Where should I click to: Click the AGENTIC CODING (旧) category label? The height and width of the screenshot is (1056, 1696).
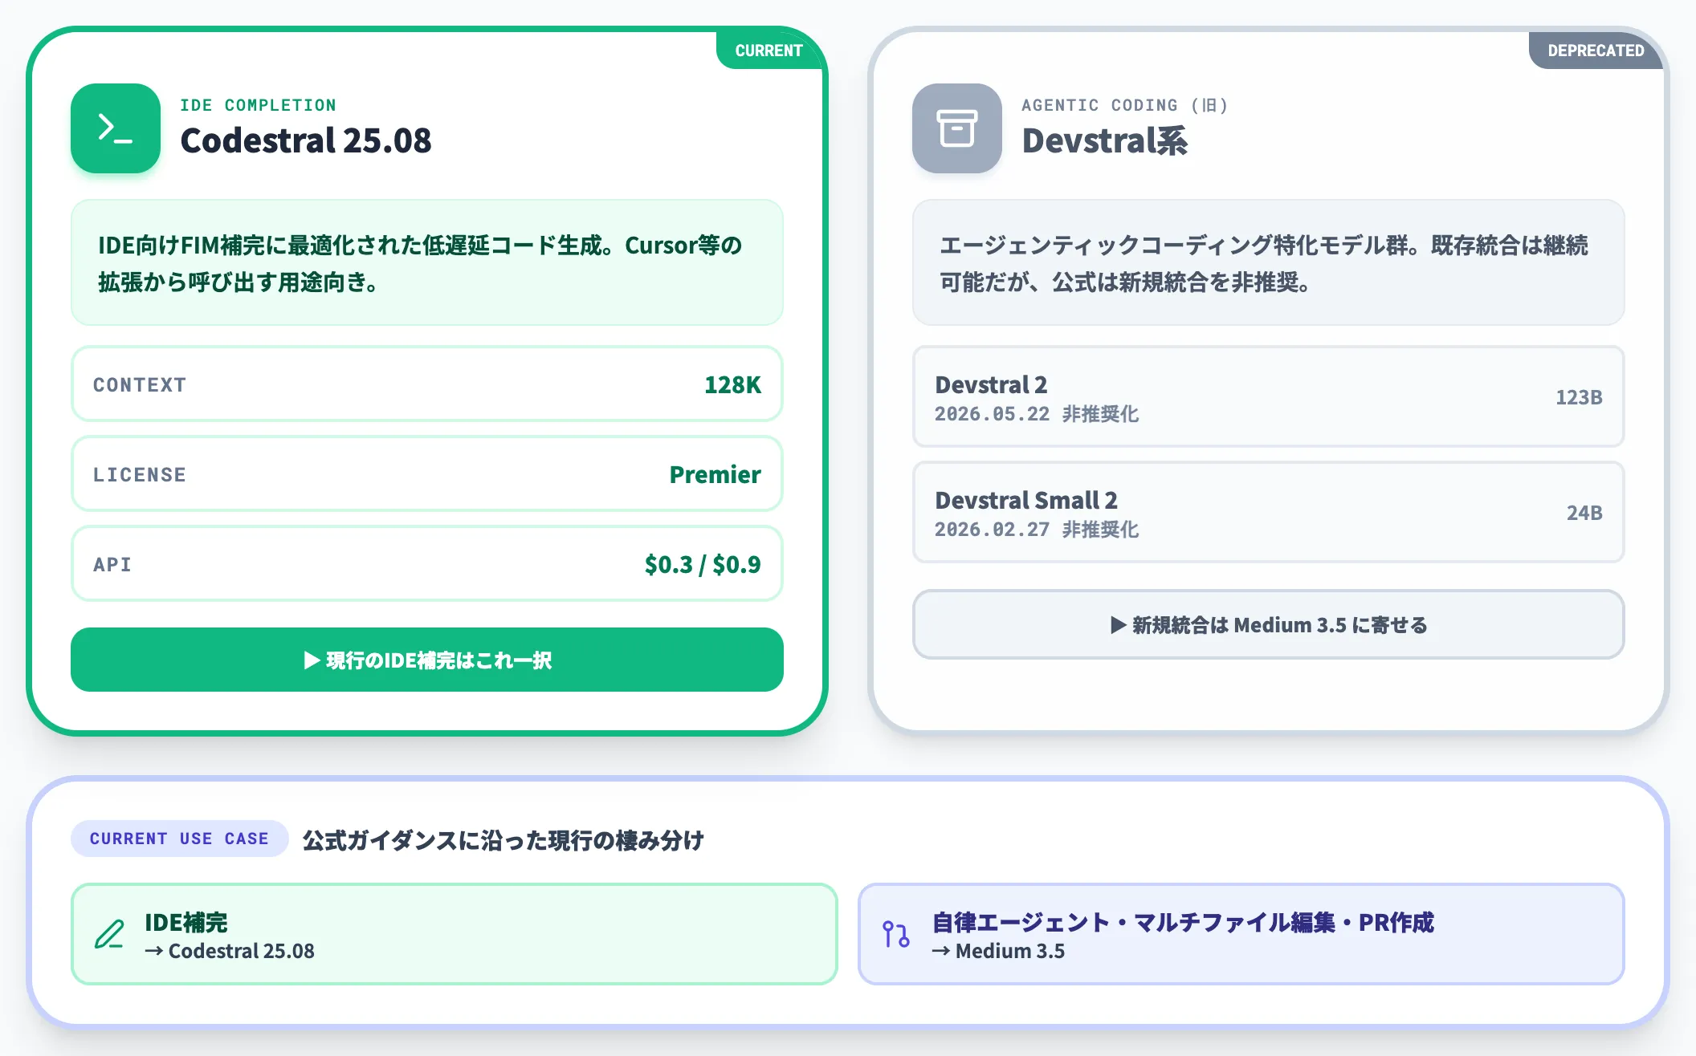tap(1124, 105)
